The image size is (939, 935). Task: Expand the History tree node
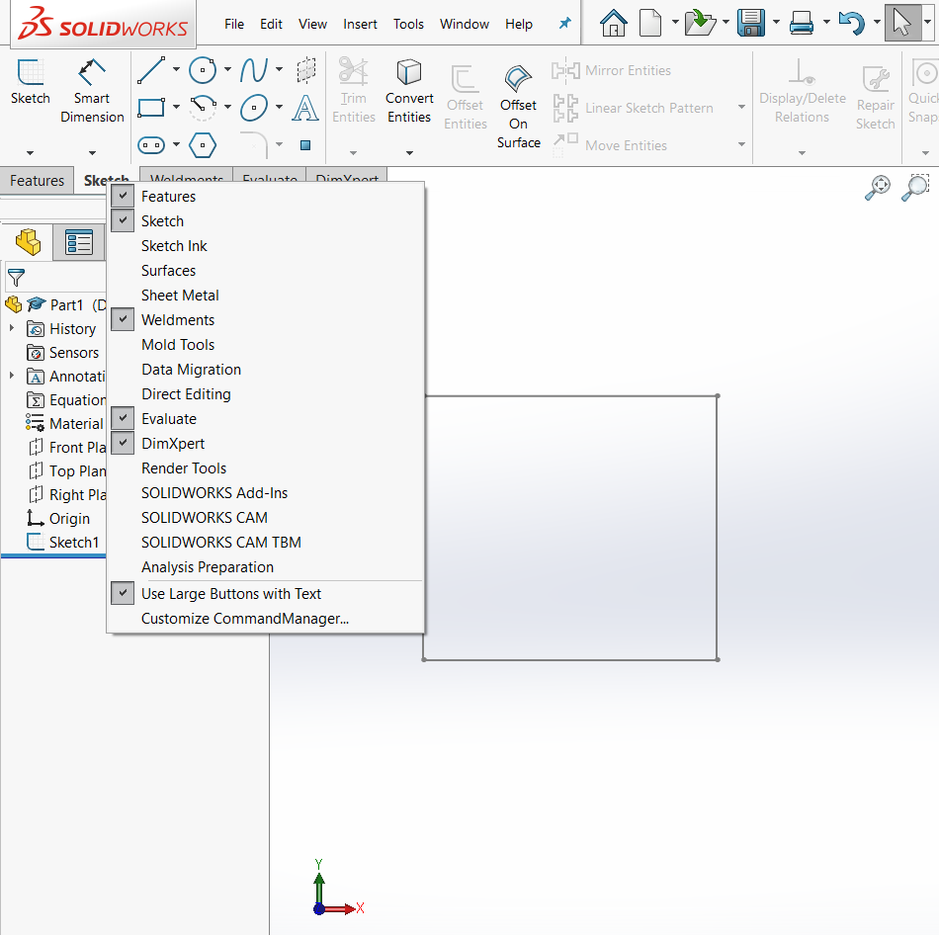click(x=12, y=328)
